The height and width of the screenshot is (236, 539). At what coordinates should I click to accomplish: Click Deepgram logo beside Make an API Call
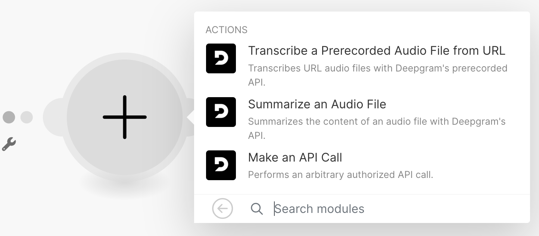pos(221,165)
